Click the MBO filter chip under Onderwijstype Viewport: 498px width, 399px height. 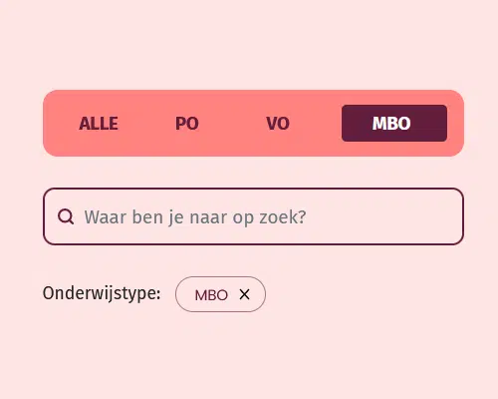click(x=220, y=294)
